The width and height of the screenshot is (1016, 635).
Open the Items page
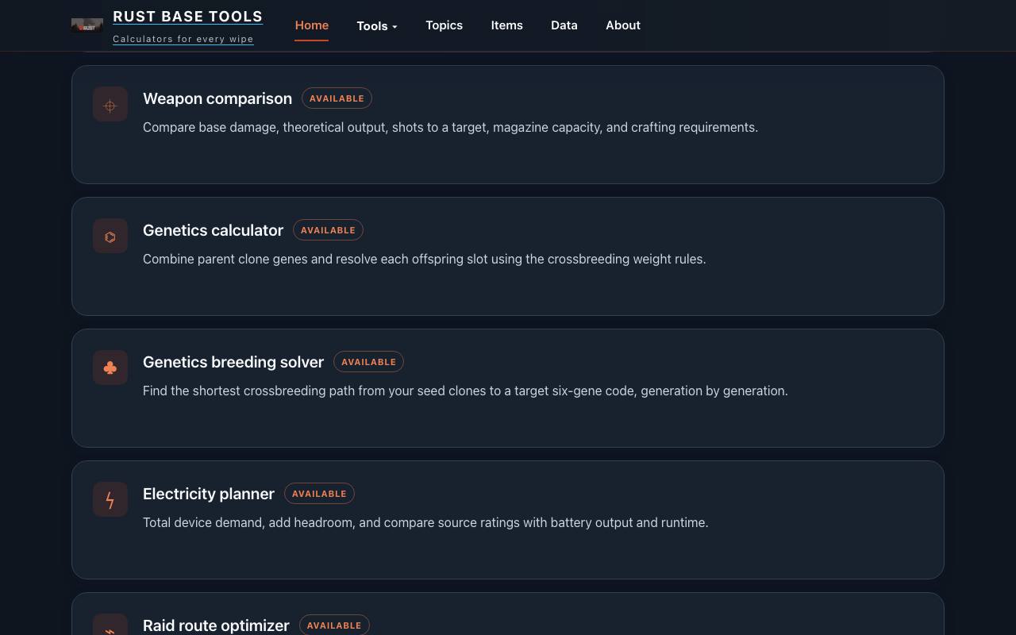(x=506, y=25)
